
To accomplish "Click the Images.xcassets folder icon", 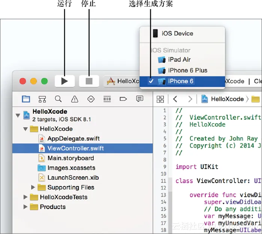I will point(42,168).
